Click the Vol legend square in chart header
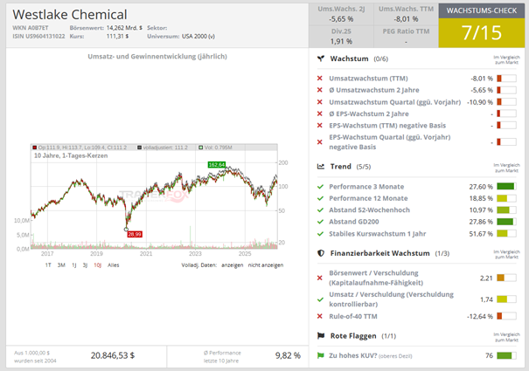Screen dimensions: 529x371 (x=201, y=148)
